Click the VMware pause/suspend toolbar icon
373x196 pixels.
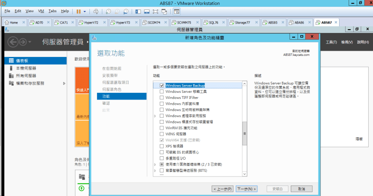(78, 11)
